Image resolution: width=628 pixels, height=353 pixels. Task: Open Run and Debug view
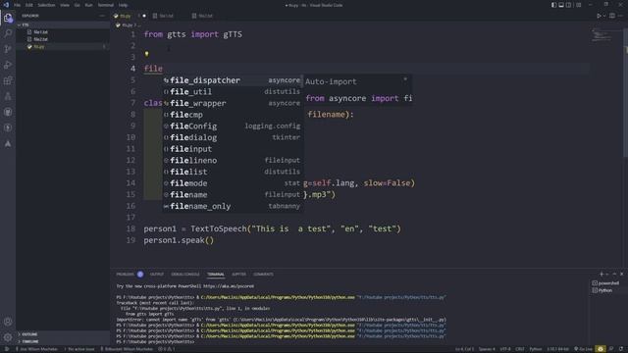click(8, 65)
